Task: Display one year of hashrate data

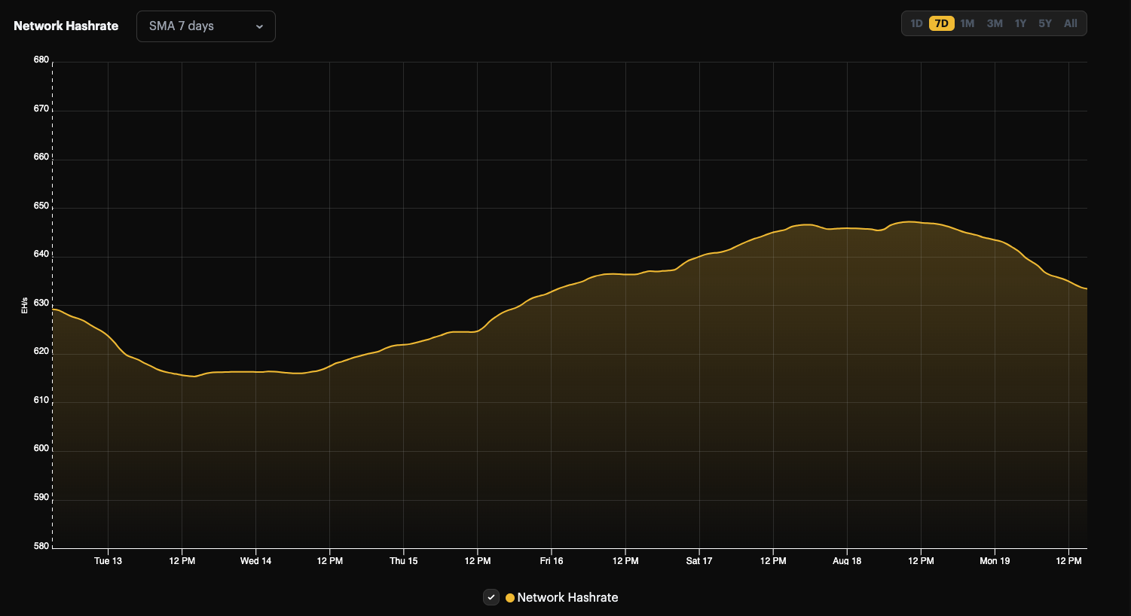Action: pyautogui.click(x=1021, y=23)
